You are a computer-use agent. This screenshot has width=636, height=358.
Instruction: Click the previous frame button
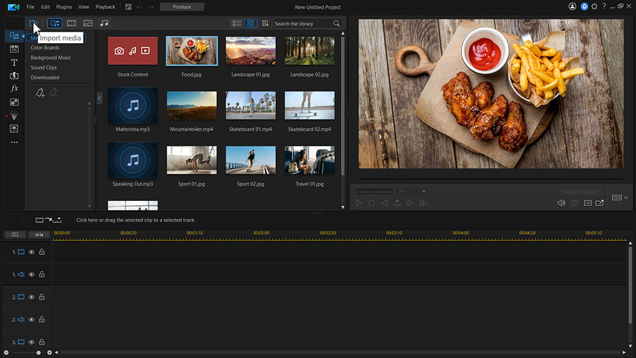click(385, 203)
